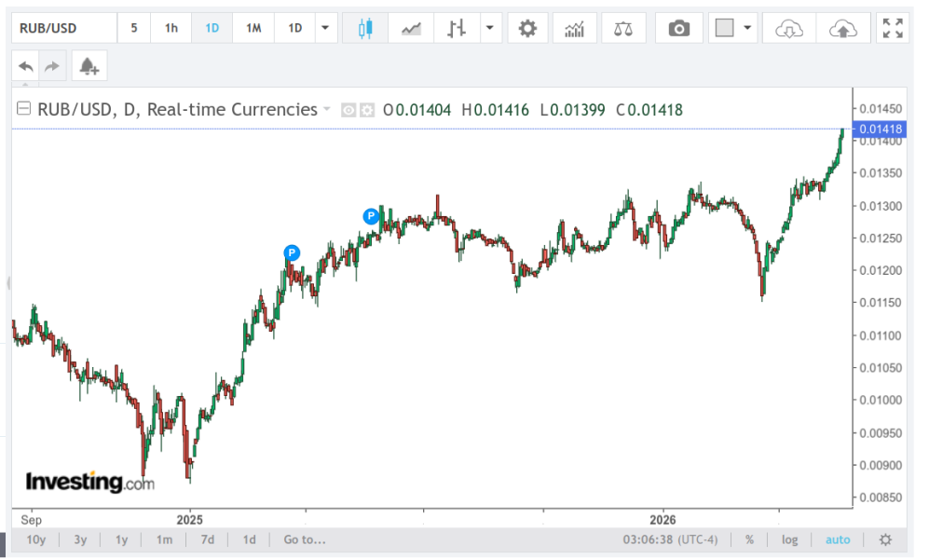The height and width of the screenshot is (559, 929).
Task: Open bottom bar settings gear
Action: [x=885, y=539]
